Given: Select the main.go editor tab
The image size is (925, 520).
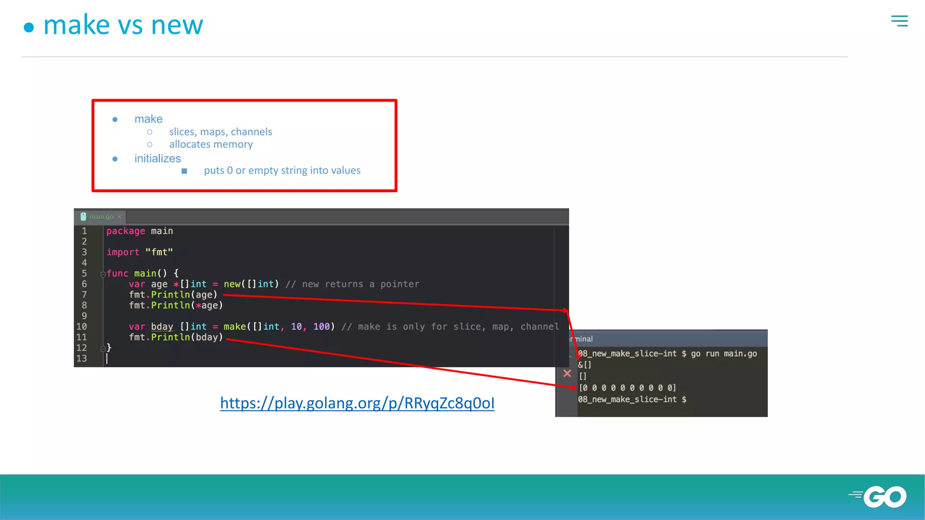Looking at the screenshot, I should point(101,217).
